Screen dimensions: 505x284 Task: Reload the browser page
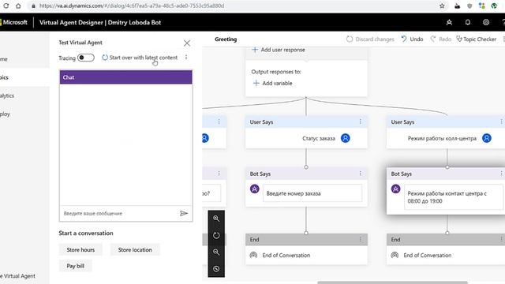6,6
